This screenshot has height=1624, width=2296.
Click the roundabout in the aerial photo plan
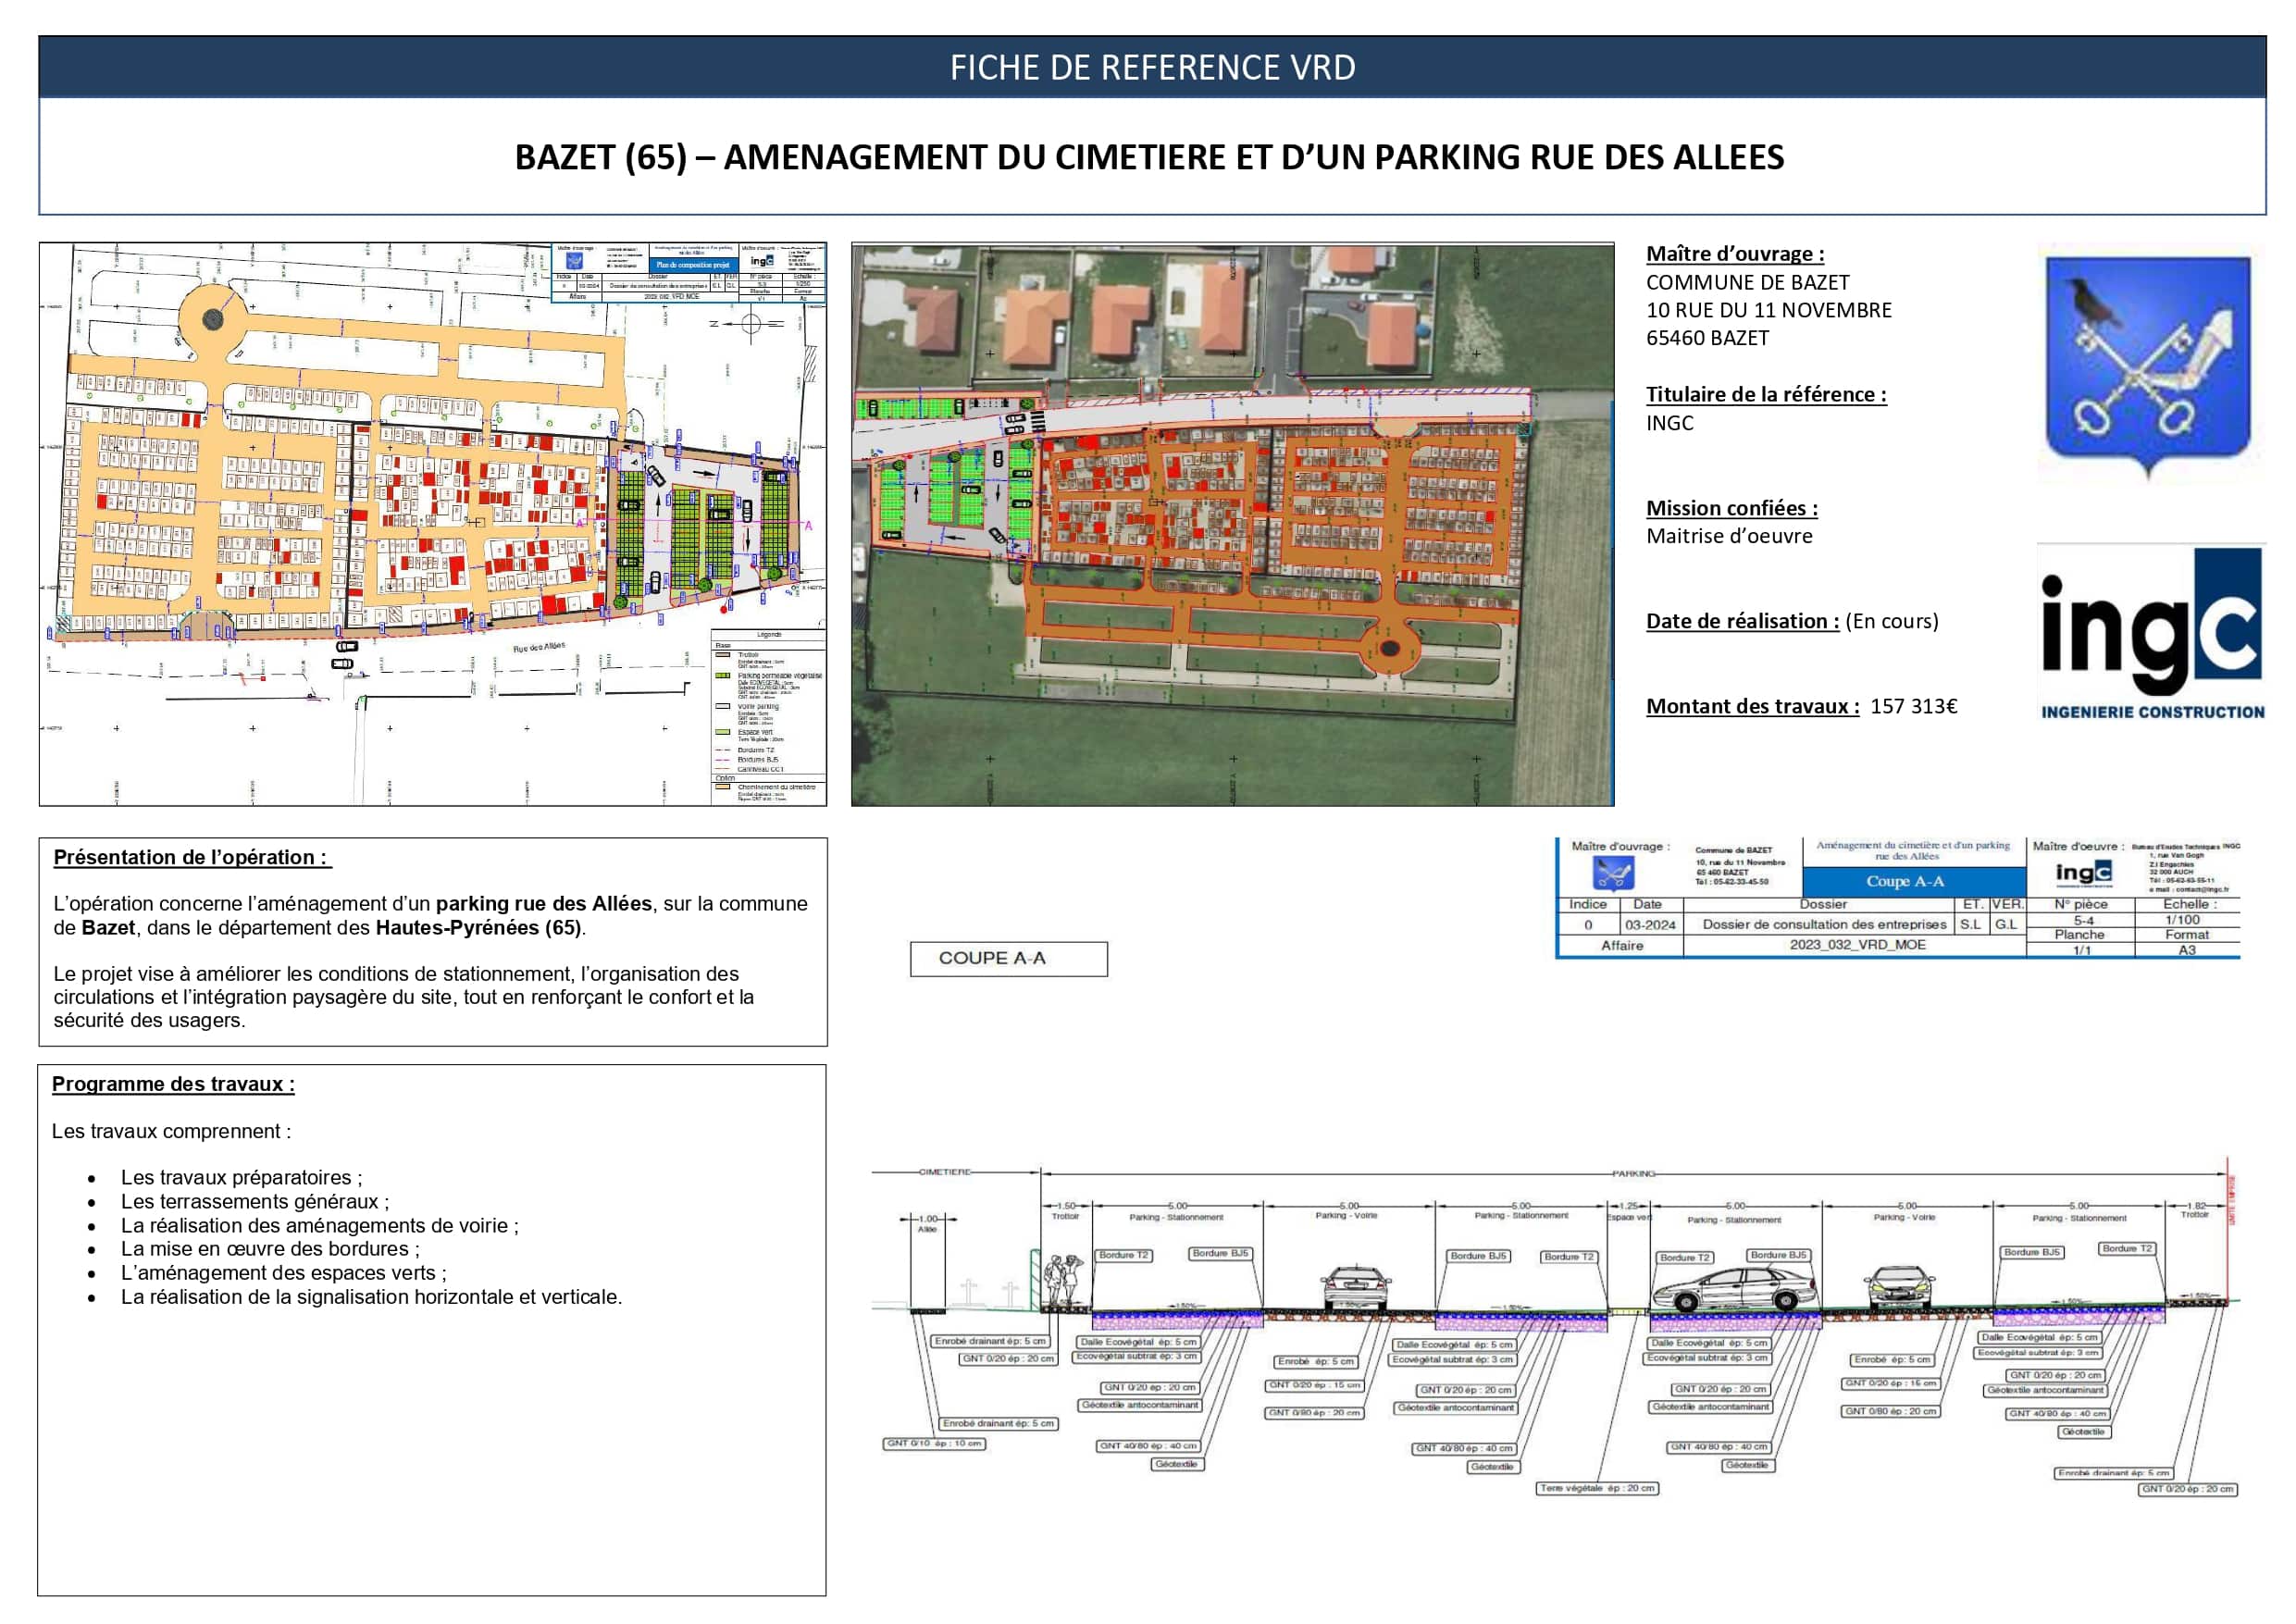click(1389, 647)
